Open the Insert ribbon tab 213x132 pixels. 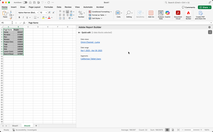click(x=14, y=7)
